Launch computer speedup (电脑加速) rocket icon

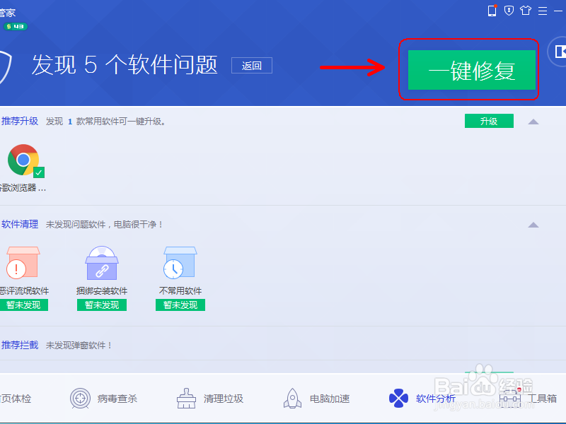292,398
